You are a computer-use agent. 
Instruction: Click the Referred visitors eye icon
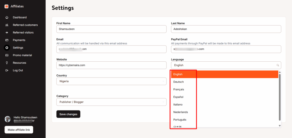click(7, 33)
